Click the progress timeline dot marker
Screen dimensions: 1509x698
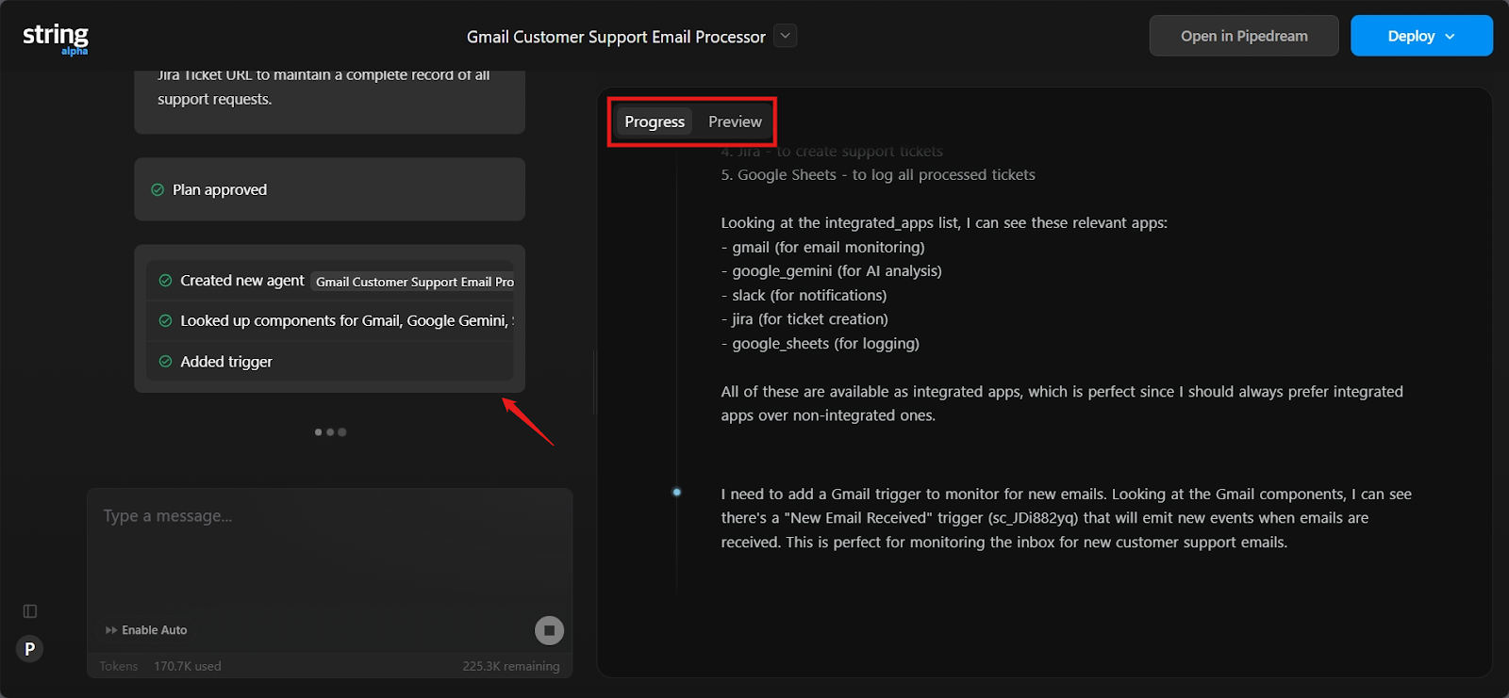[676, 493]
